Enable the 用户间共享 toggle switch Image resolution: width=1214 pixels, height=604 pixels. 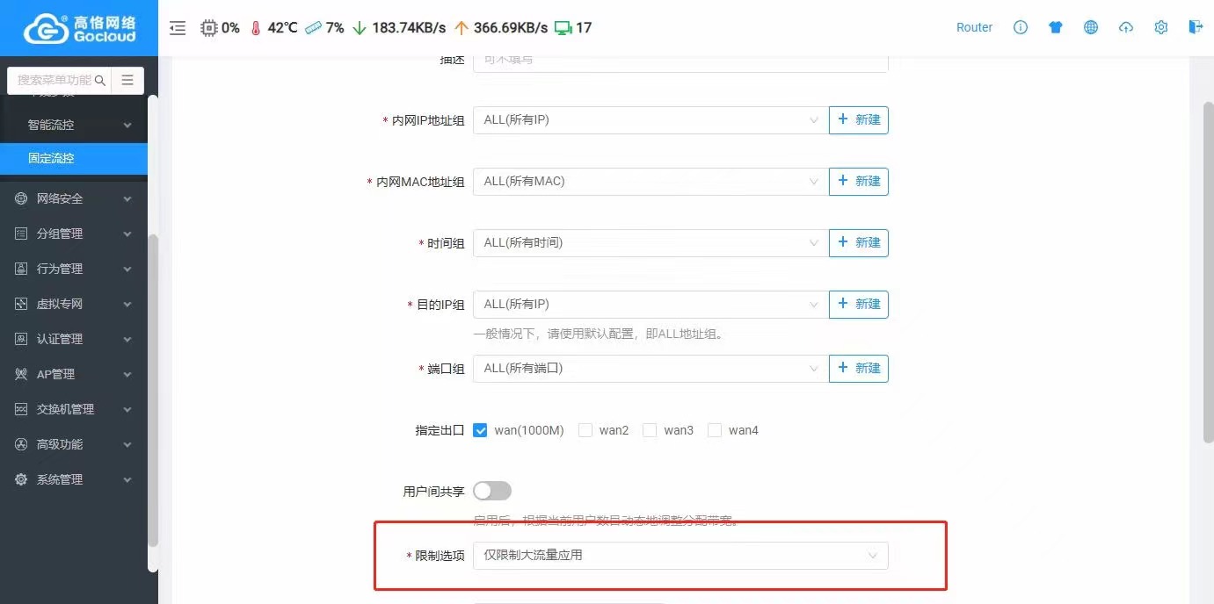[x=492, y=491]
